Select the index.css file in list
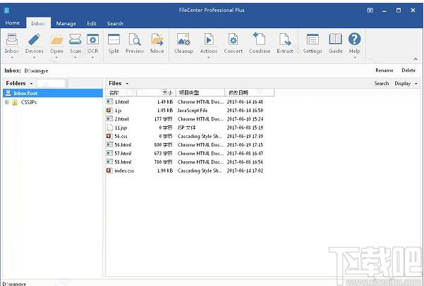 pos(124,170)
